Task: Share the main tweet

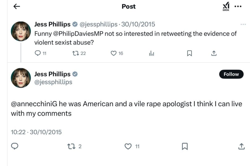Action: click(x=241, y=147)
